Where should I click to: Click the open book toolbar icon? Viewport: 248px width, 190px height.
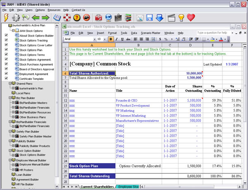(x=57, y=17)
